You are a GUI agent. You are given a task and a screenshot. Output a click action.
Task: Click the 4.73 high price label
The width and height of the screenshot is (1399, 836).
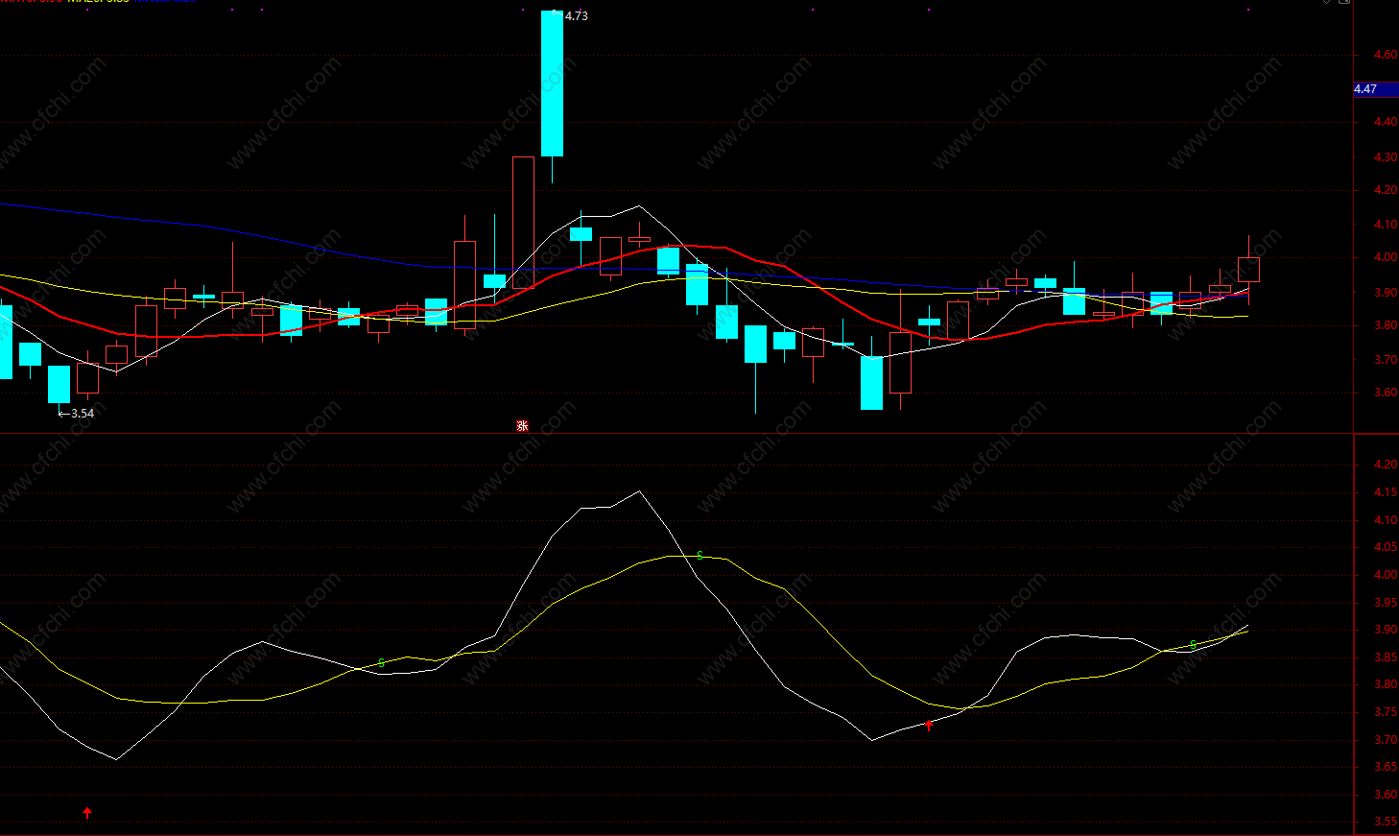pos(577,16)
